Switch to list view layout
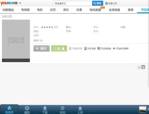 [x=143, y=67]
